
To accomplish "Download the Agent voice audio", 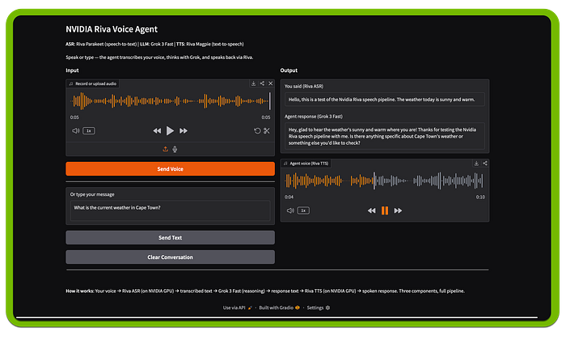I will click(476, 164).
